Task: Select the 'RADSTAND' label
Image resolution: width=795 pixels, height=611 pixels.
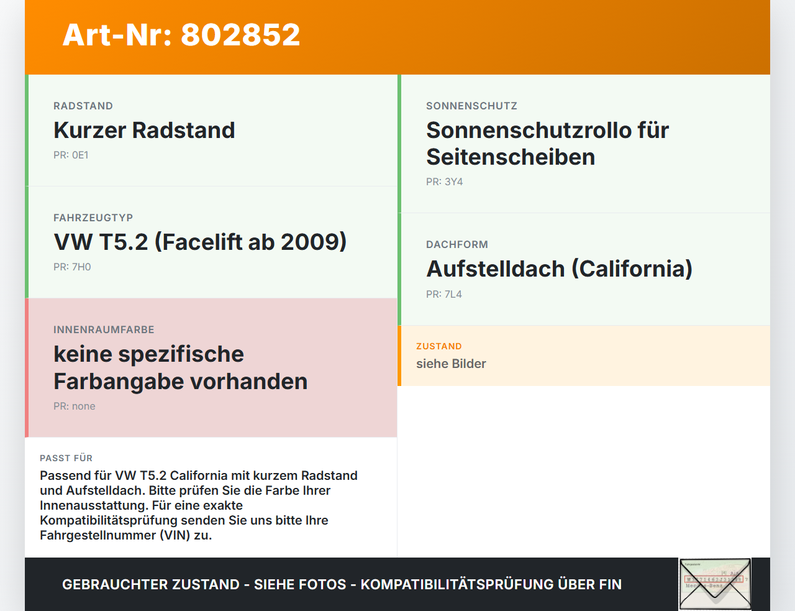Action: coord(83,106)
